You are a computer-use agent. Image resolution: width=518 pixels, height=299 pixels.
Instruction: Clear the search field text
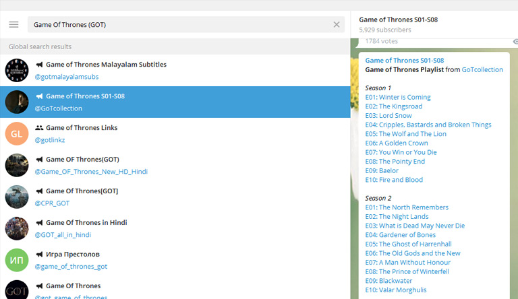(337, 25)
